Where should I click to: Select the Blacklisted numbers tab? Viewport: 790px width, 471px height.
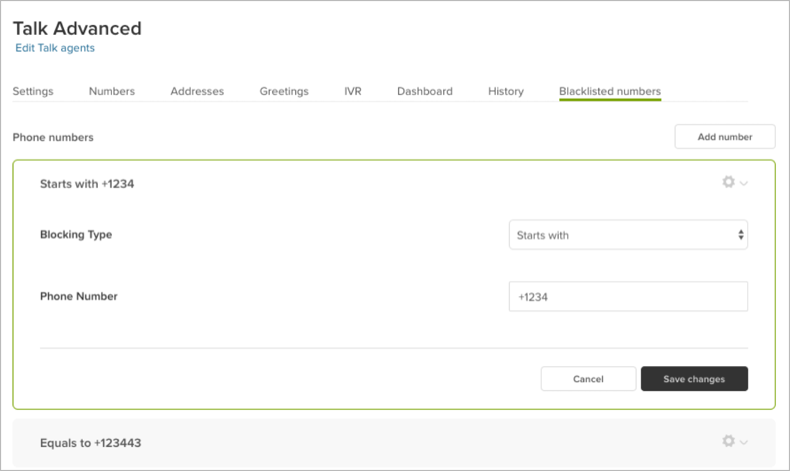coord(610,91)
